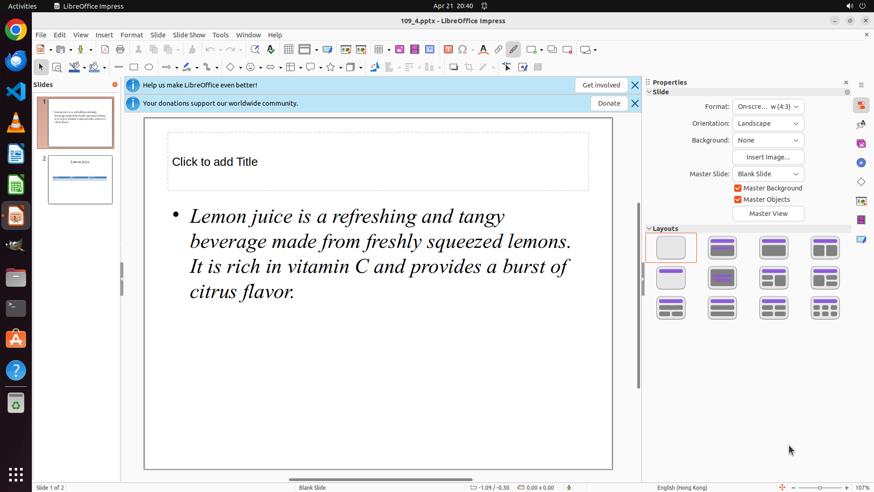Open the slide Format dropdown
This screenshot has width=874, height=492.
[x=768, y=107]
